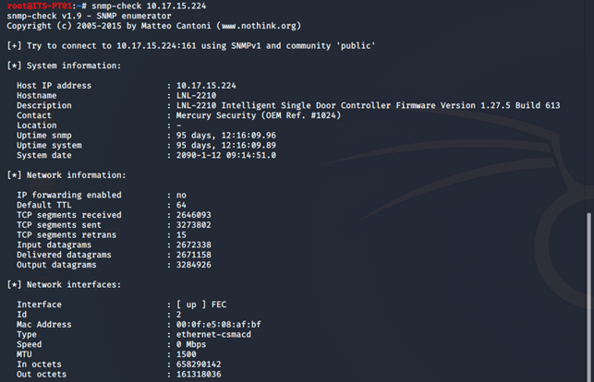The width and height of the screenshot is (594, 382).
Task: Click the Uptime snmp value
Action: (x=225, y=135)
